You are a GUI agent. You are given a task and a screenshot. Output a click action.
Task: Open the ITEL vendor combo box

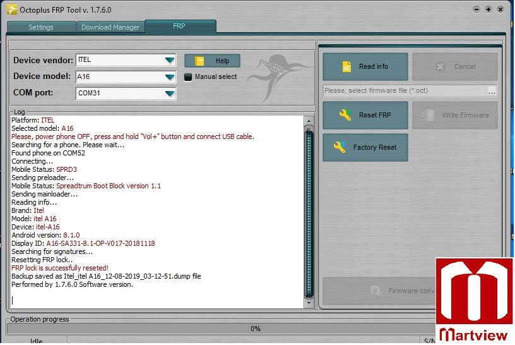point(126,60)
